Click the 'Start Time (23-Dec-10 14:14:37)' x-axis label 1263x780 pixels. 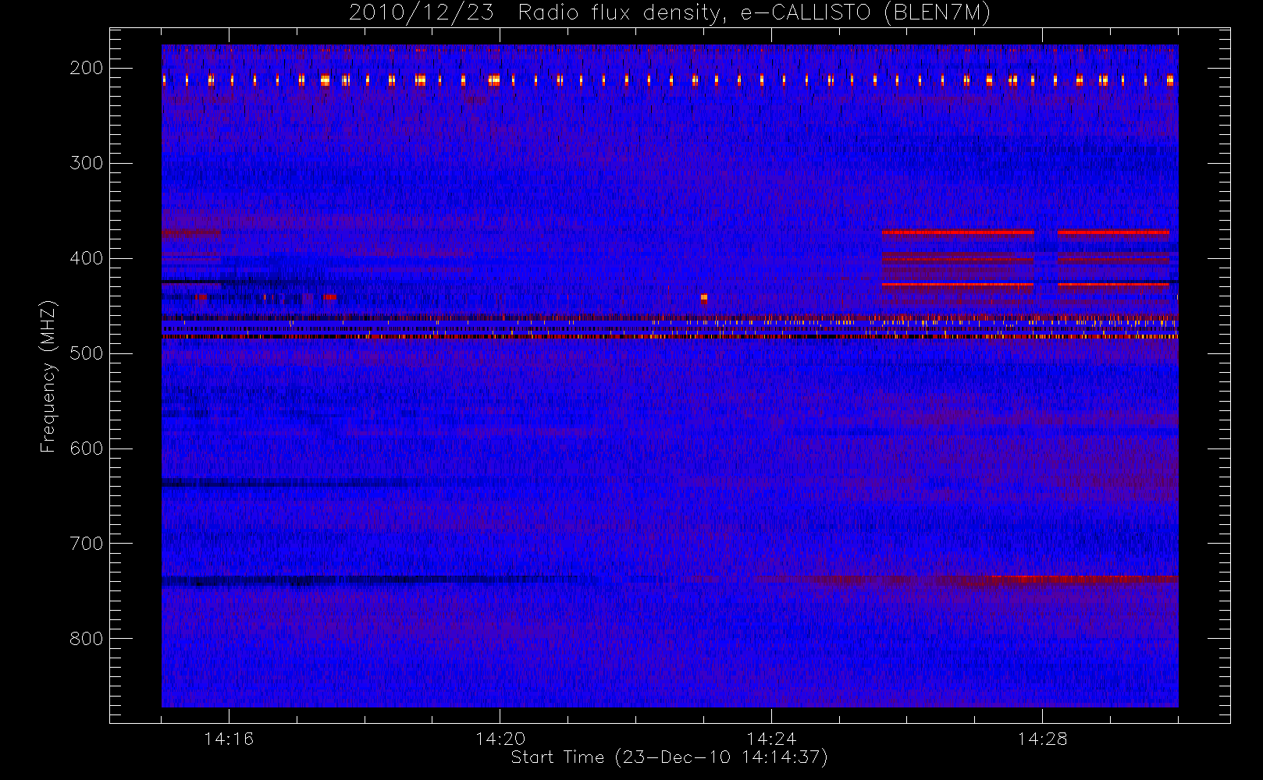click(669, 757)
